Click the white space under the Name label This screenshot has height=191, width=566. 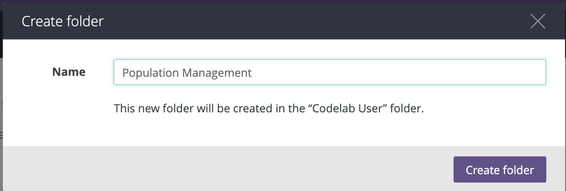click(x=69, y=112)
